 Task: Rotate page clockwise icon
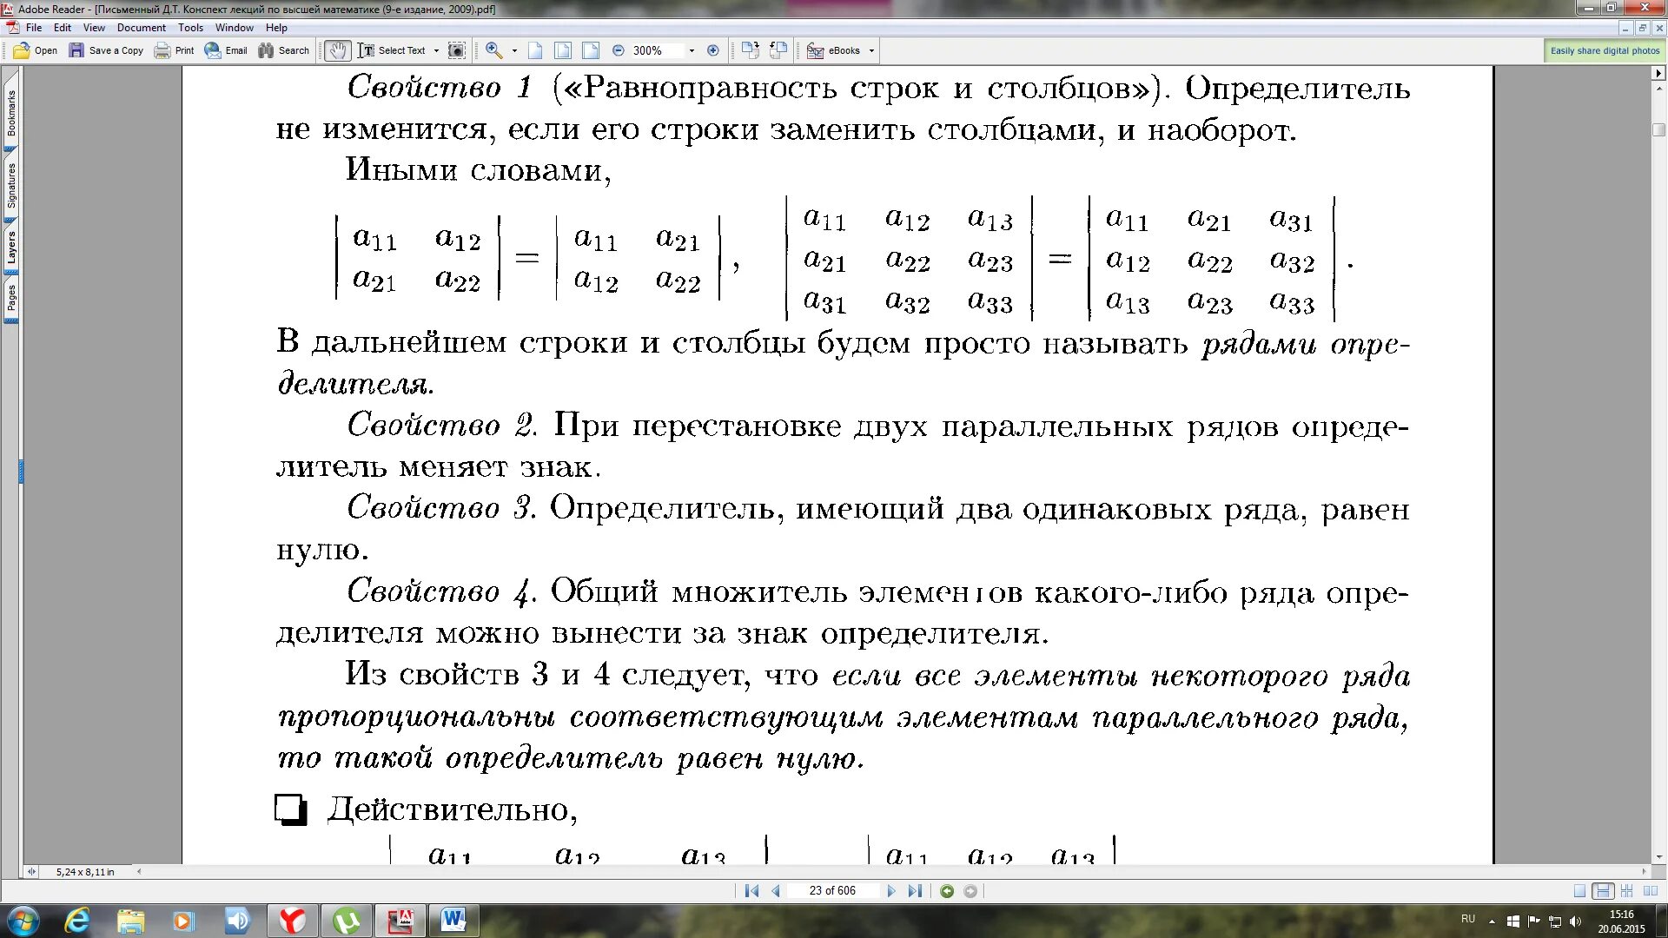(751, 50)
